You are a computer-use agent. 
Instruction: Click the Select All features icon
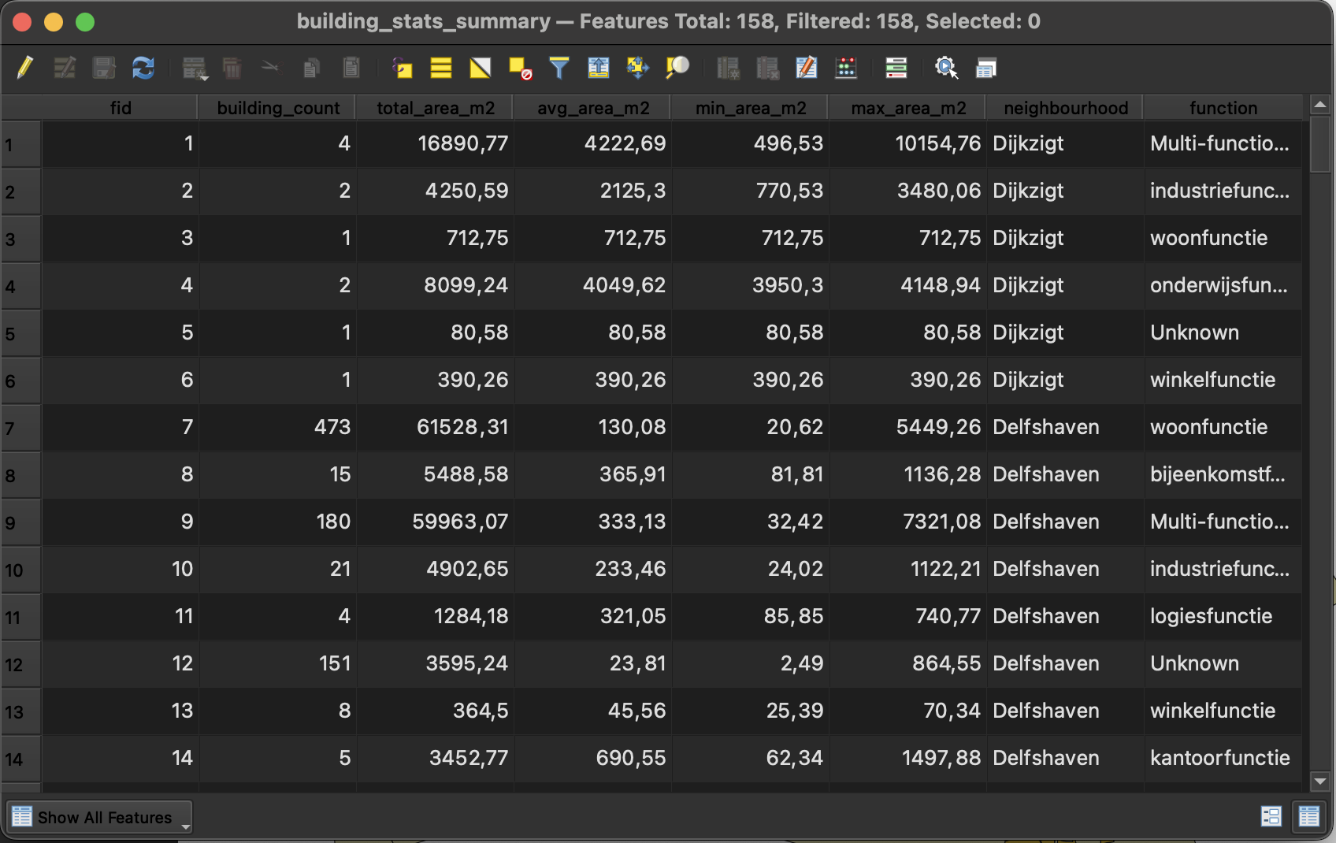point(440,68)
